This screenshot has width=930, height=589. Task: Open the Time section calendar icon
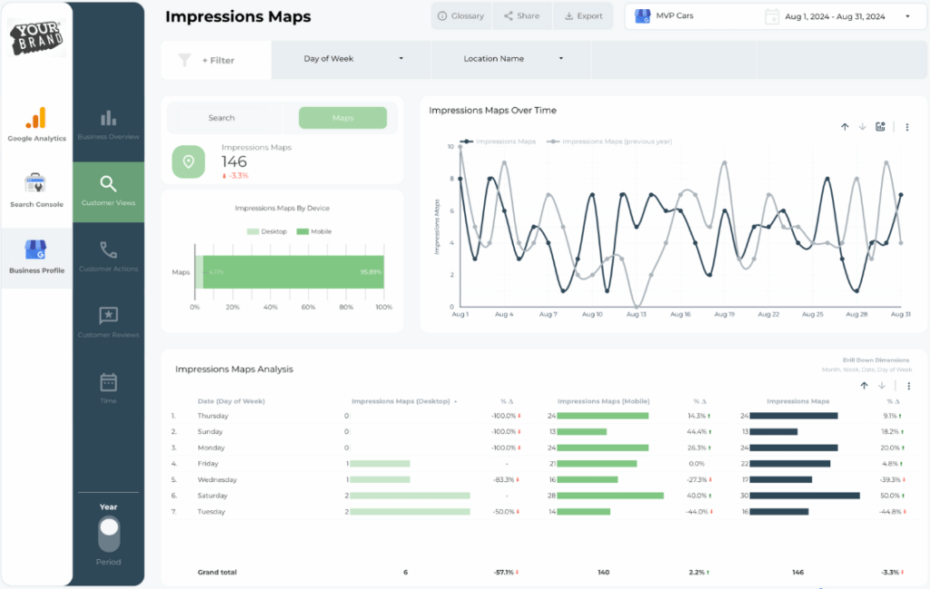108,385
